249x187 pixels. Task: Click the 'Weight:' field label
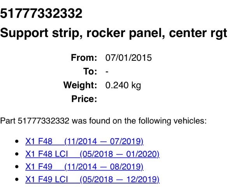click(80, 85)
